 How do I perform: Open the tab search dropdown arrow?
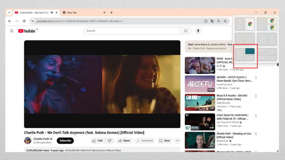tap(9, 12)
